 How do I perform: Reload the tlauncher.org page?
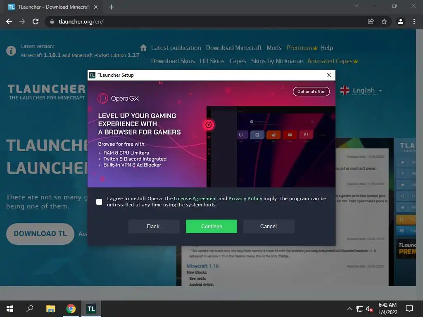(36, 21)
